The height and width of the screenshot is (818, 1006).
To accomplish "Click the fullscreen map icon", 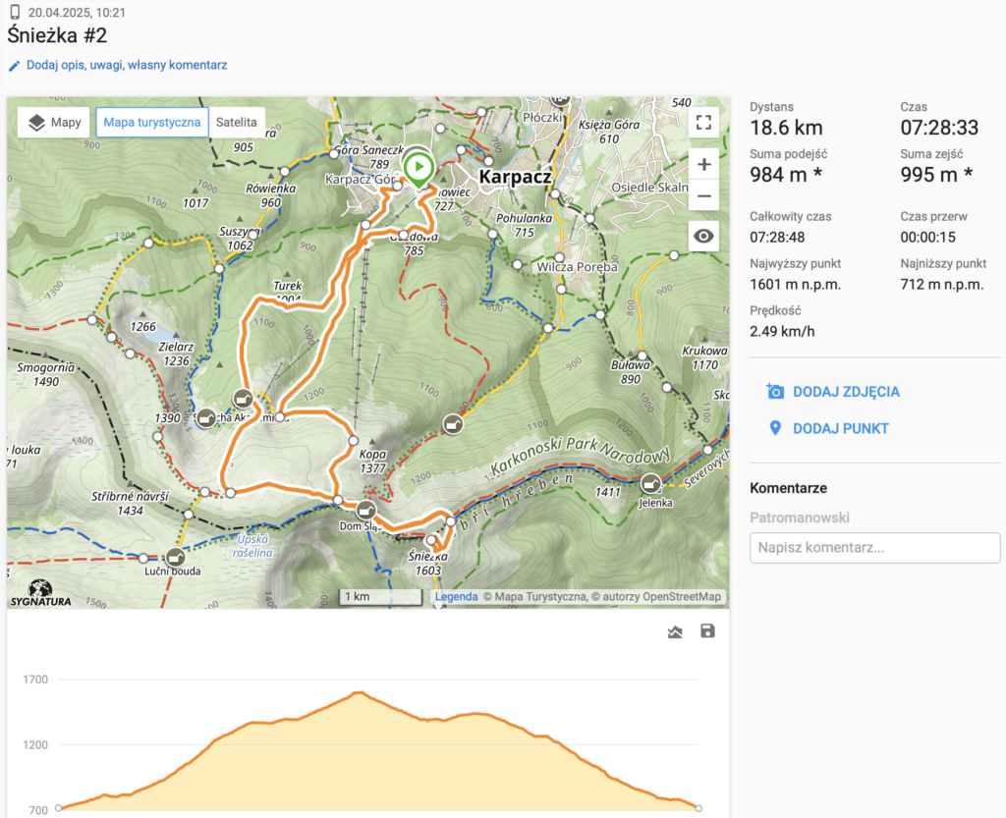I will click(x=702, y=123).
